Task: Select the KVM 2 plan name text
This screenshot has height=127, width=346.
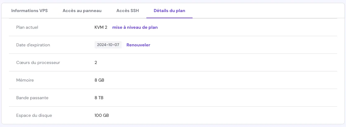Action: 101,27
